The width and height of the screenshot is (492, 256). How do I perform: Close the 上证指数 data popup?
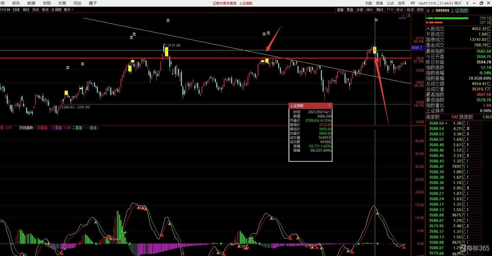point(330,106)
